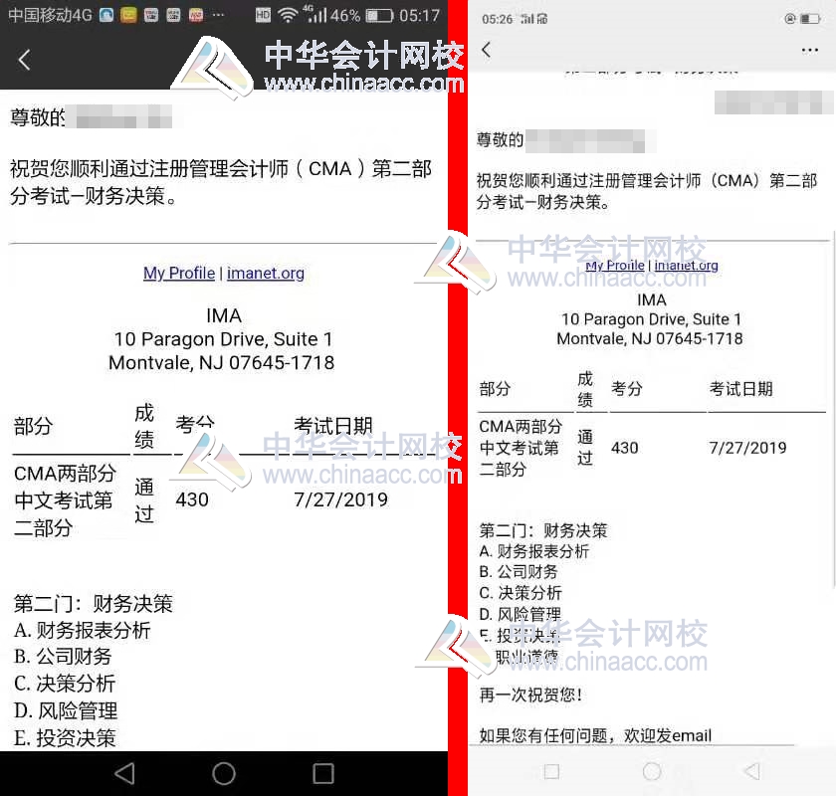
Task: Select '部分' header in right table
Action: tap(495, 389)
